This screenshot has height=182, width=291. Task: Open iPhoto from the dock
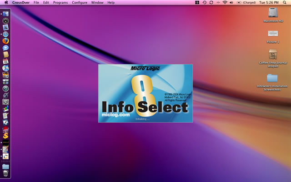pyautogui.click(x=5, y=75)
